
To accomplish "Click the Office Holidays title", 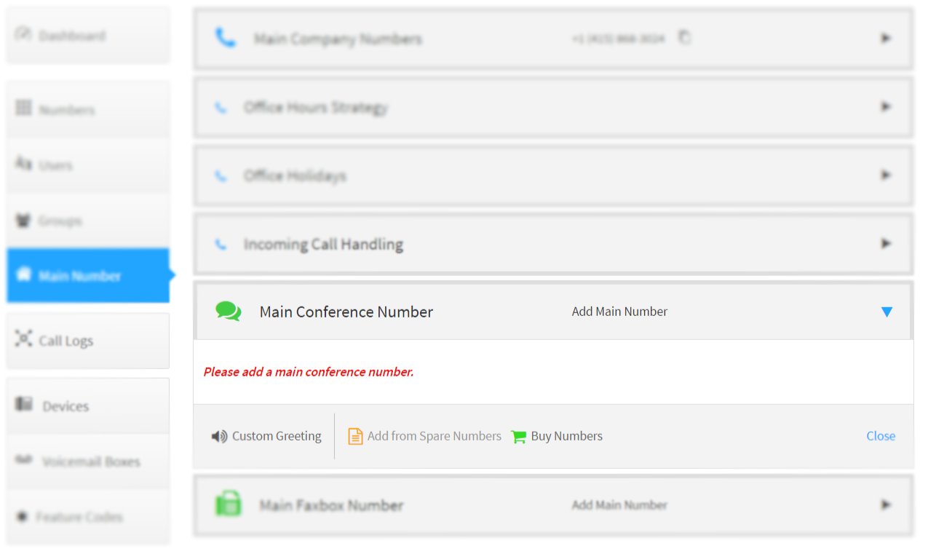I will click(x=295, y=176).
